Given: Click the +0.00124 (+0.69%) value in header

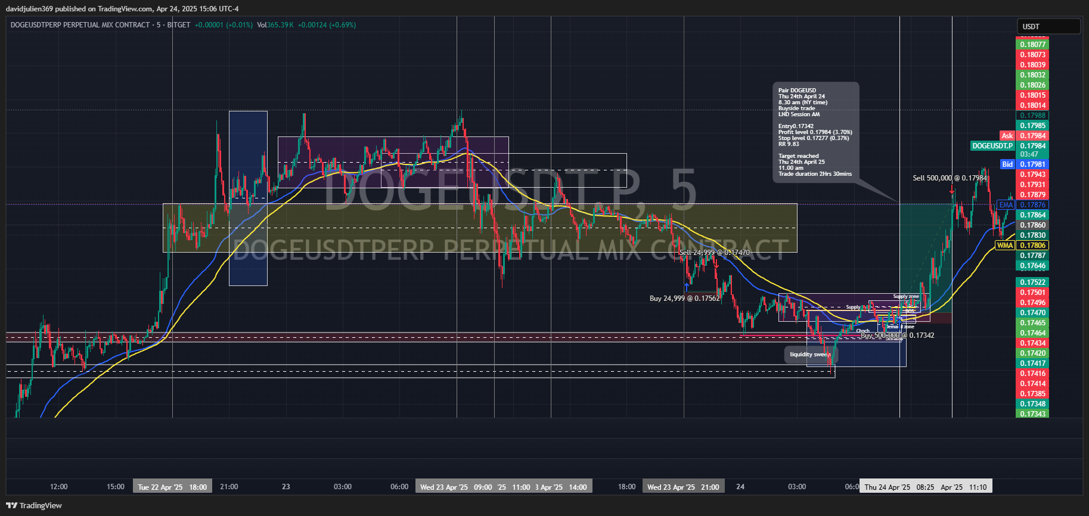Looking at the screenshot, I should pyautogui.click(x=327, y=25).
